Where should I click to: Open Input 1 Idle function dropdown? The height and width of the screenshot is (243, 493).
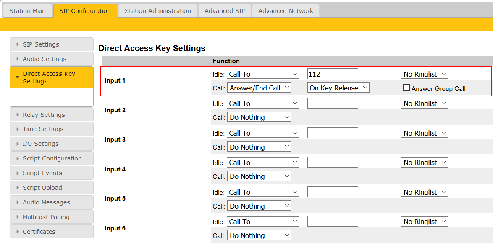(263, 74)
